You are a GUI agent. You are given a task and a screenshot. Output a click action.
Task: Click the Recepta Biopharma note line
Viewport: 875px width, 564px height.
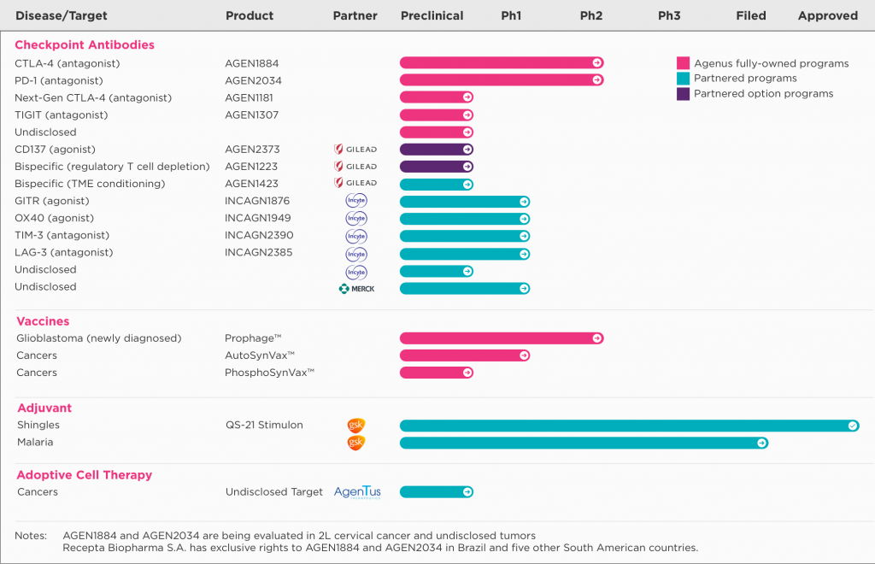pos(380,548)
